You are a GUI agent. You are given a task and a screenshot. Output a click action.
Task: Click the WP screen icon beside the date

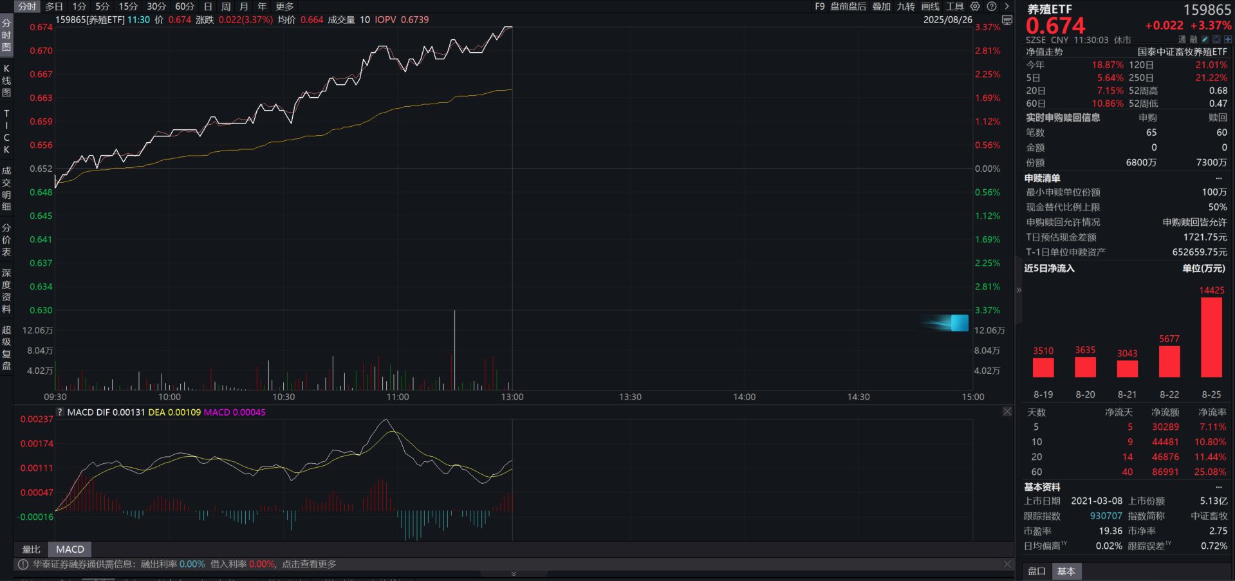[x=1007, y=20]
